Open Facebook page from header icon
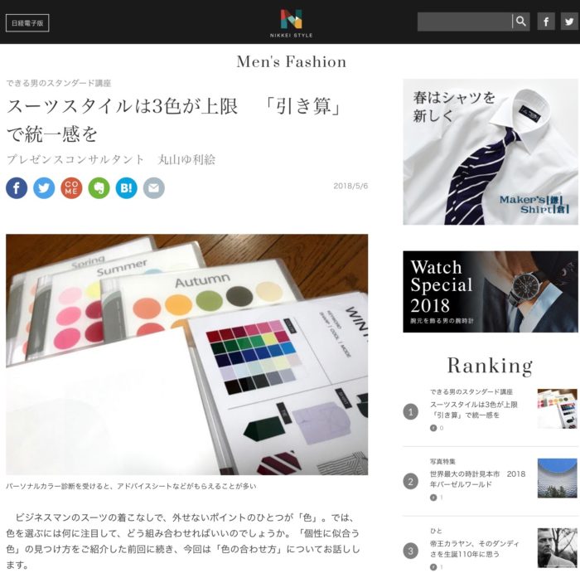The image size is (580, 573). click(x=546, y=22)
